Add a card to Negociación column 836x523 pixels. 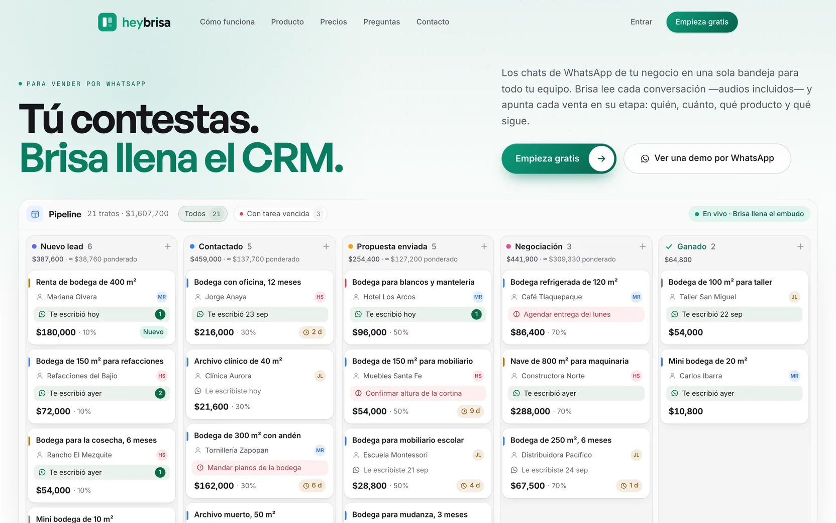[643, 246]
